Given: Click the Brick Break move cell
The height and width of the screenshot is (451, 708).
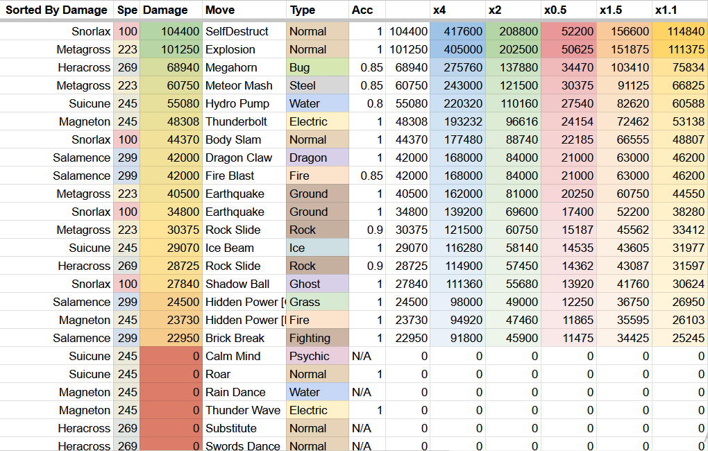Looking at the screenshot, I should coord(243,338).
